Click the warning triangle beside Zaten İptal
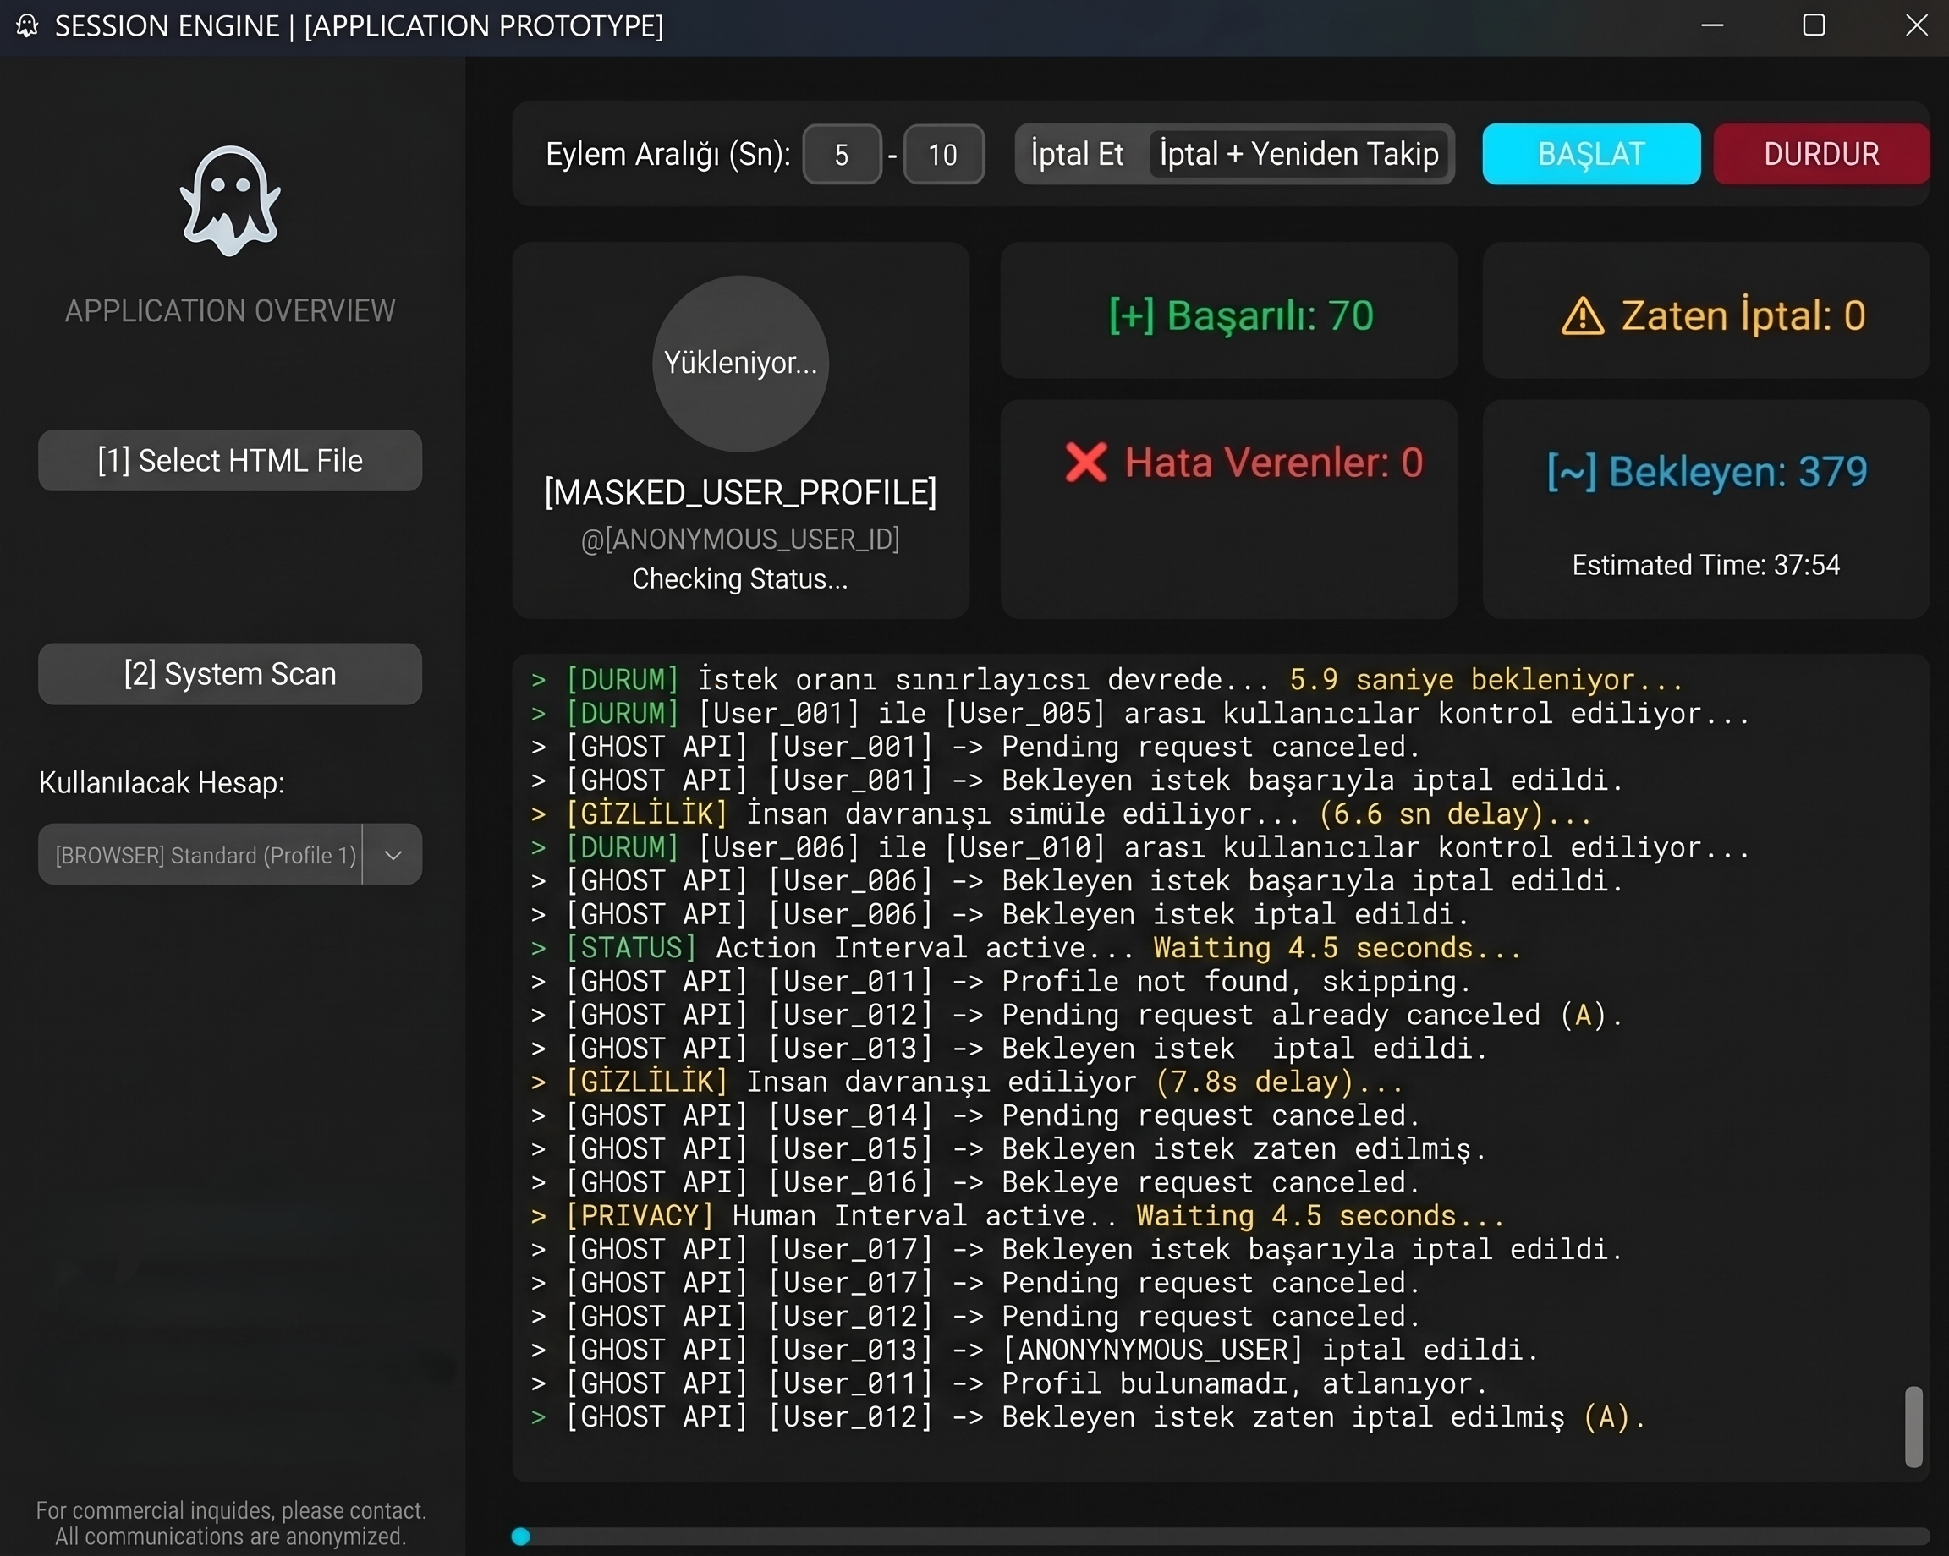Screen dimensions: 1949x1556 click(x=1583, y=316)
